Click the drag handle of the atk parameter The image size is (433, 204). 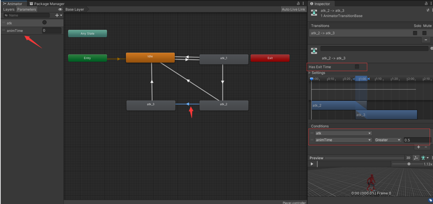(x=4, y=23)
